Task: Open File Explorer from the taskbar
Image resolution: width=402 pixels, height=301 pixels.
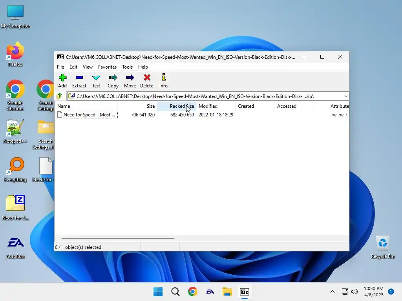Action: (227, 292)
